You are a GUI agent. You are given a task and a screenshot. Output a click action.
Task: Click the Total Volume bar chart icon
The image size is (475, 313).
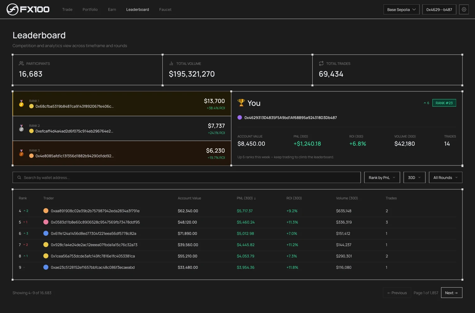(171, 63)
